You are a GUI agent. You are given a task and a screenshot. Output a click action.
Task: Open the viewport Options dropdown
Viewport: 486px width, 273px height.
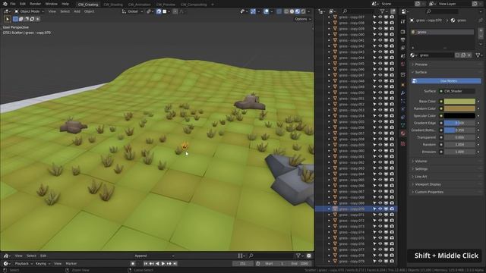pyautogui.click(x=302, y=19)
